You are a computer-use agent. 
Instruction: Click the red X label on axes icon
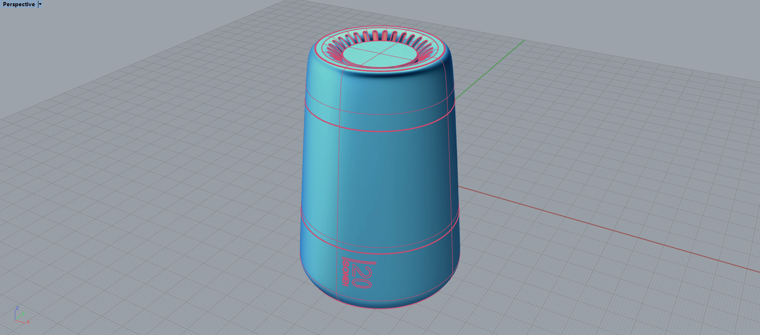(x=28, y=322)
